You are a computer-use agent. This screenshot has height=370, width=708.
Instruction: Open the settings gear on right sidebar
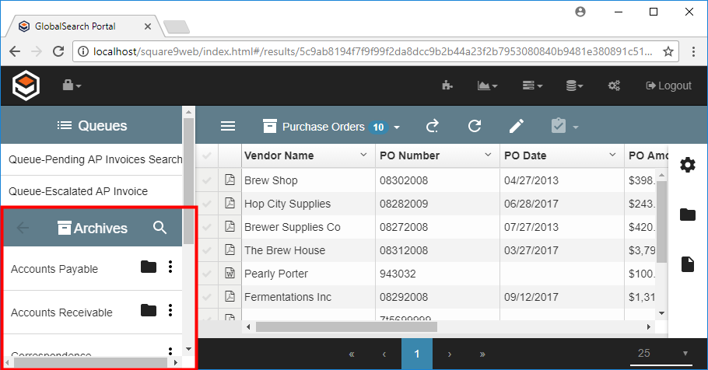pos(687,165)
